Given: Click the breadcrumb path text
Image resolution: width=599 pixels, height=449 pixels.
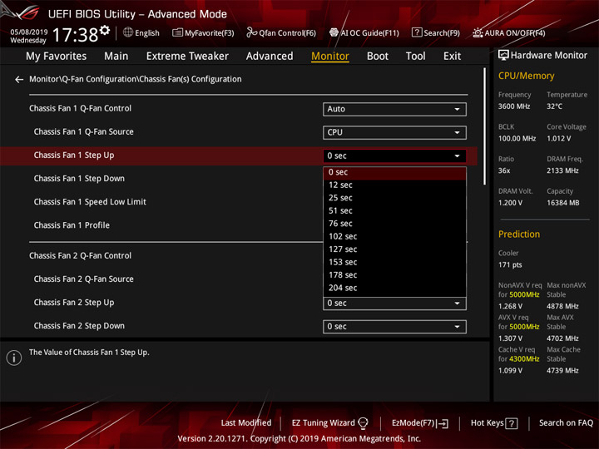Looking at the screenshot, I should click(x=136, y=80).
